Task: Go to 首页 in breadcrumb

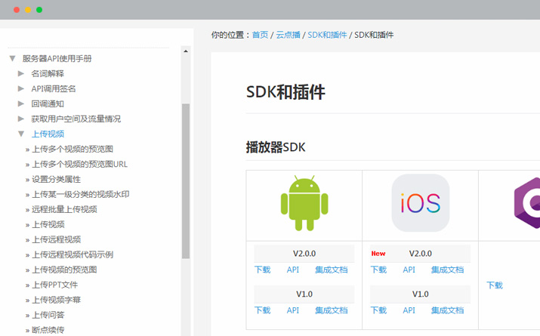Action: pos(260,35)
